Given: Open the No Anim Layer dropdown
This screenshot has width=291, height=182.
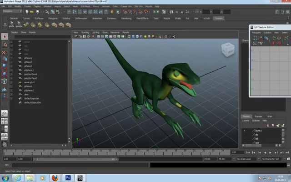Looking at the screenshot, I should [246, 159].
